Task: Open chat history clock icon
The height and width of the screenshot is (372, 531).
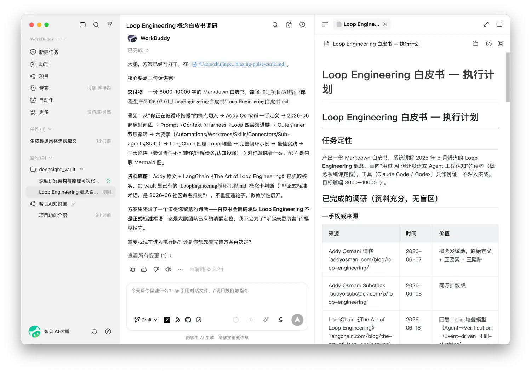Action: [302, 25]
